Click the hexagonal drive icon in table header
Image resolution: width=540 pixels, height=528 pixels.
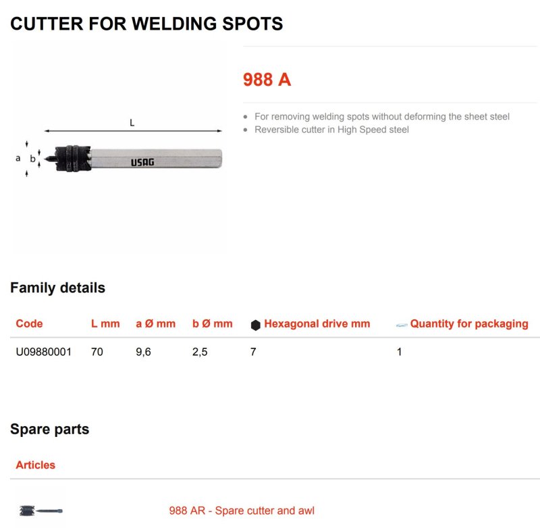[255, 325]
